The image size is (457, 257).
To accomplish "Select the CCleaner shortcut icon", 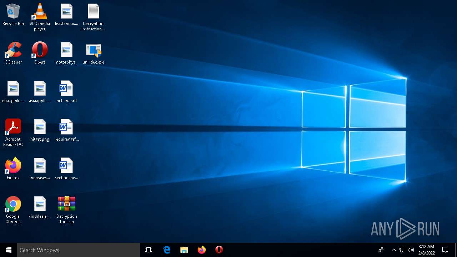I will point(13,53).
